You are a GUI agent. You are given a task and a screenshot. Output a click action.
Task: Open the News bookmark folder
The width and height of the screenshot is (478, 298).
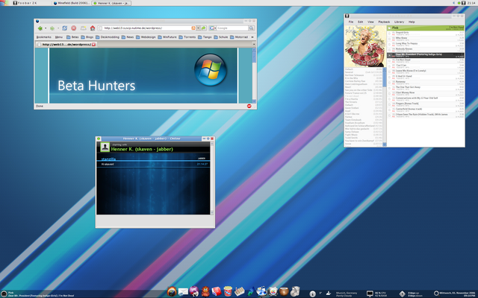[128, 37]
